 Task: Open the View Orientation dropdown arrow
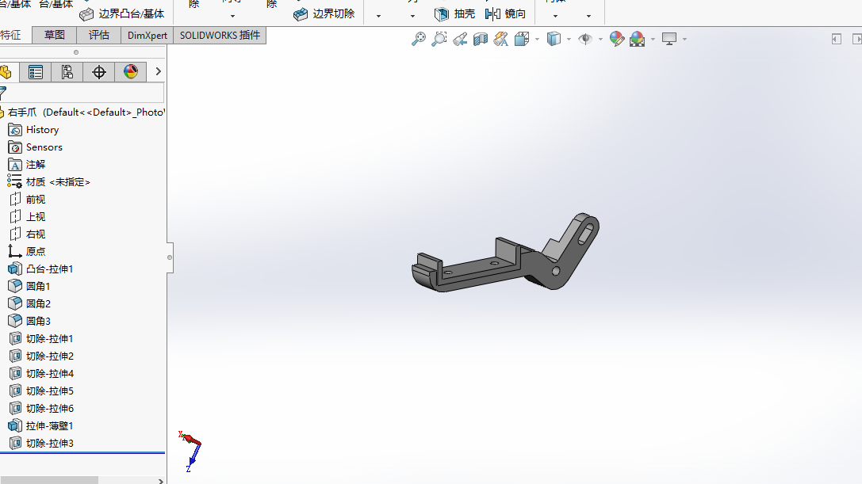pyautogui.click(x=537, y=39)
